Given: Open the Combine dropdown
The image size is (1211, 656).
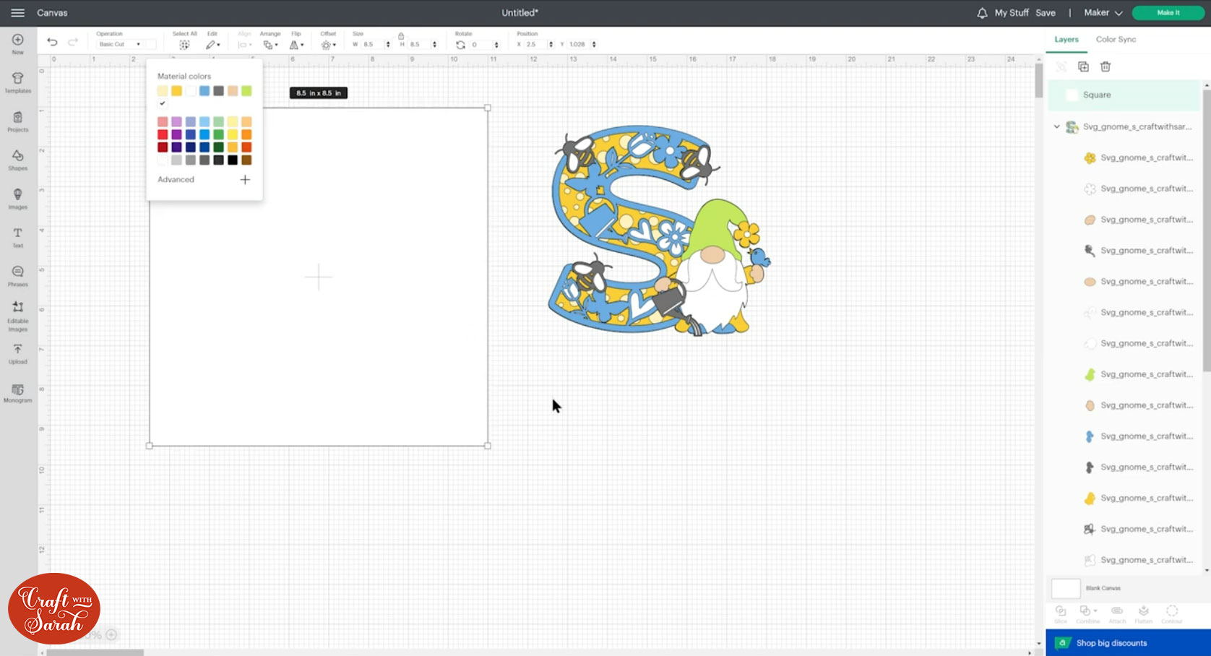Looking at the screenshot, I should pos(1087,614).
